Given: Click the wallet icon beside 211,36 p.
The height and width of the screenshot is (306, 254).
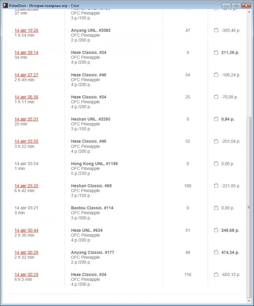Looking at the screenshot, I should [x=216, y=52].
